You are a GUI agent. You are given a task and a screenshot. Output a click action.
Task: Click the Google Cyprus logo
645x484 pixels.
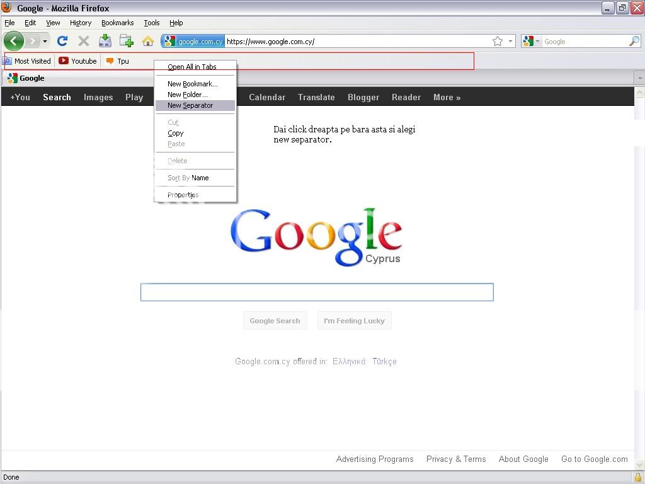tap(316, 237)
